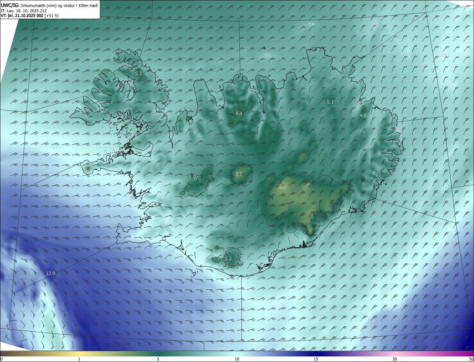Click the 5.0 value in west Iceland
The image size is (474, 362).
click(x=192, y=177)
